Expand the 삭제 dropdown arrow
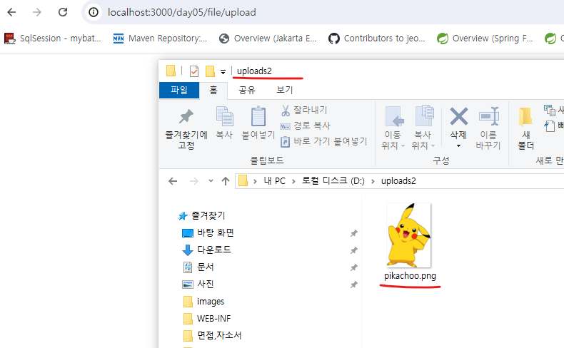Viewport: 564px width, 348px height. 458,145
